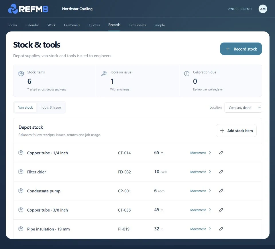Viewport: 275px width, 249px height.
Task: Open the Timesheets tab
Action: [x=137, y=25]
